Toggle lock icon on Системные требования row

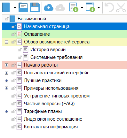[x=20, y=57]
